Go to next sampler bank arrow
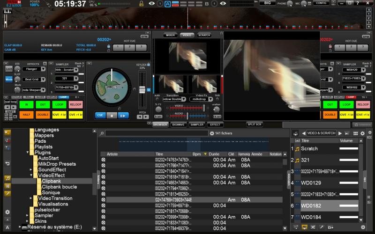The height and width of the screenshot is (234, 375). (x=340, y=133)
